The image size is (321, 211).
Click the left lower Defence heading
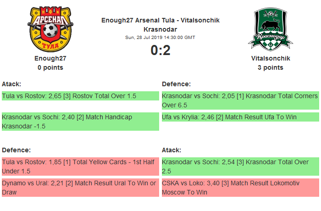(16, 150)
